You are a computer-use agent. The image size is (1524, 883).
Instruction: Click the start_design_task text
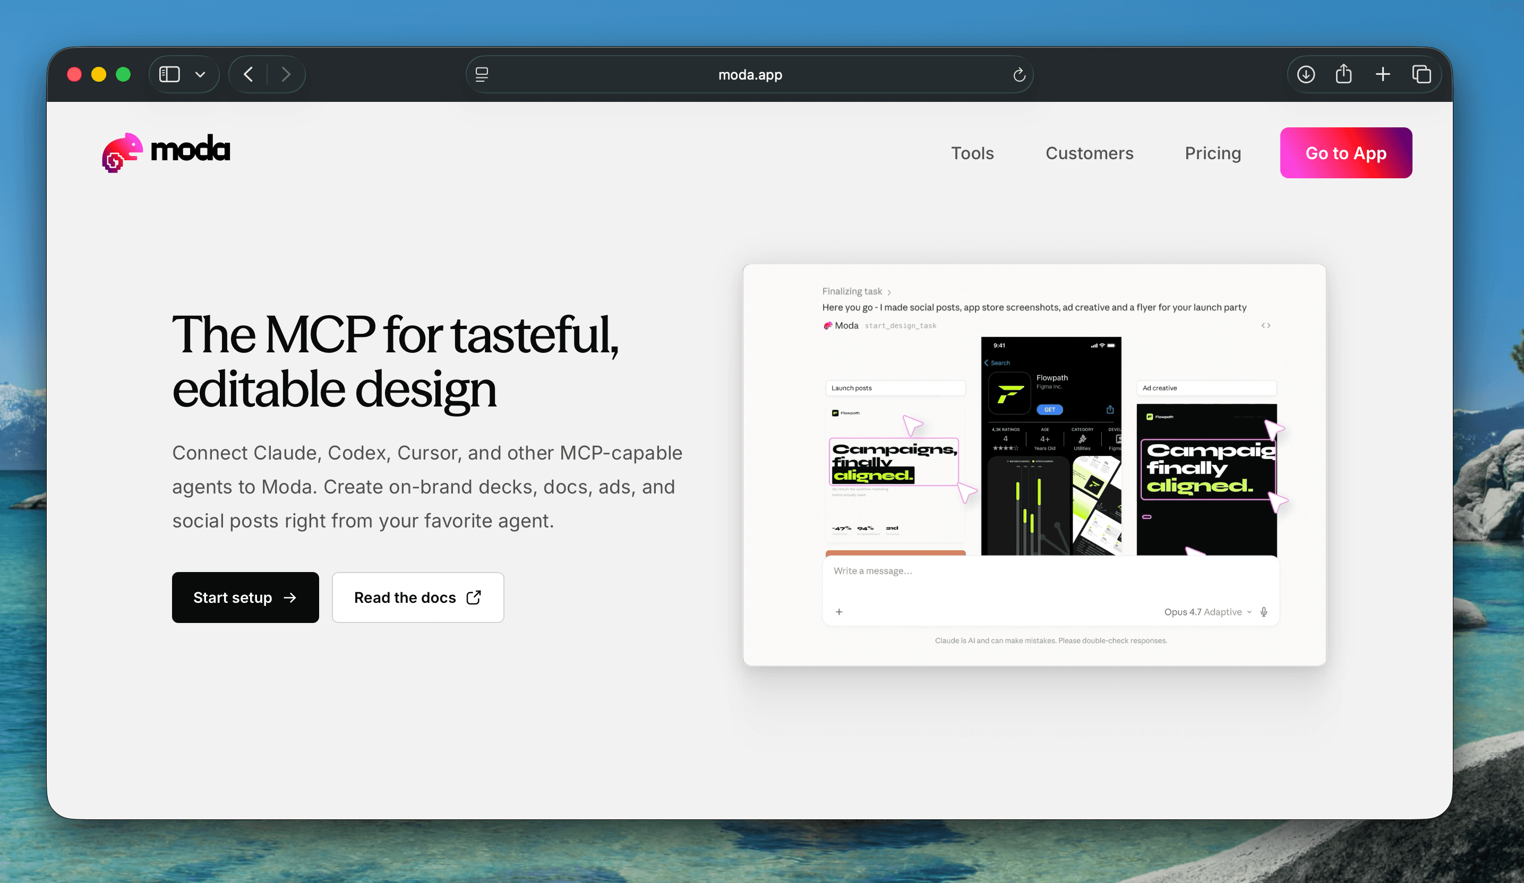coord(901,326)
